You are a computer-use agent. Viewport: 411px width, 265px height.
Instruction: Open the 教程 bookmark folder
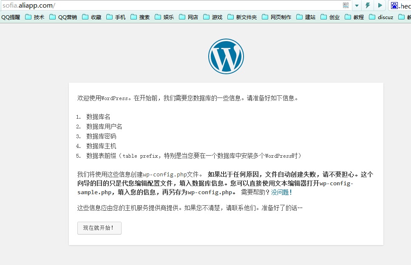point(354,17)
